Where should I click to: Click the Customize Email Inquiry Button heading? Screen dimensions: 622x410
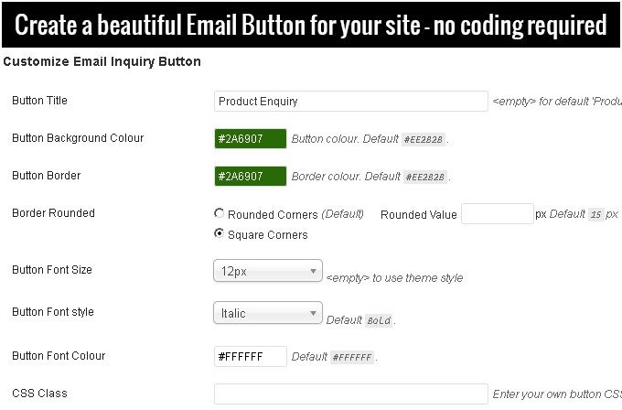pos(102,62)
